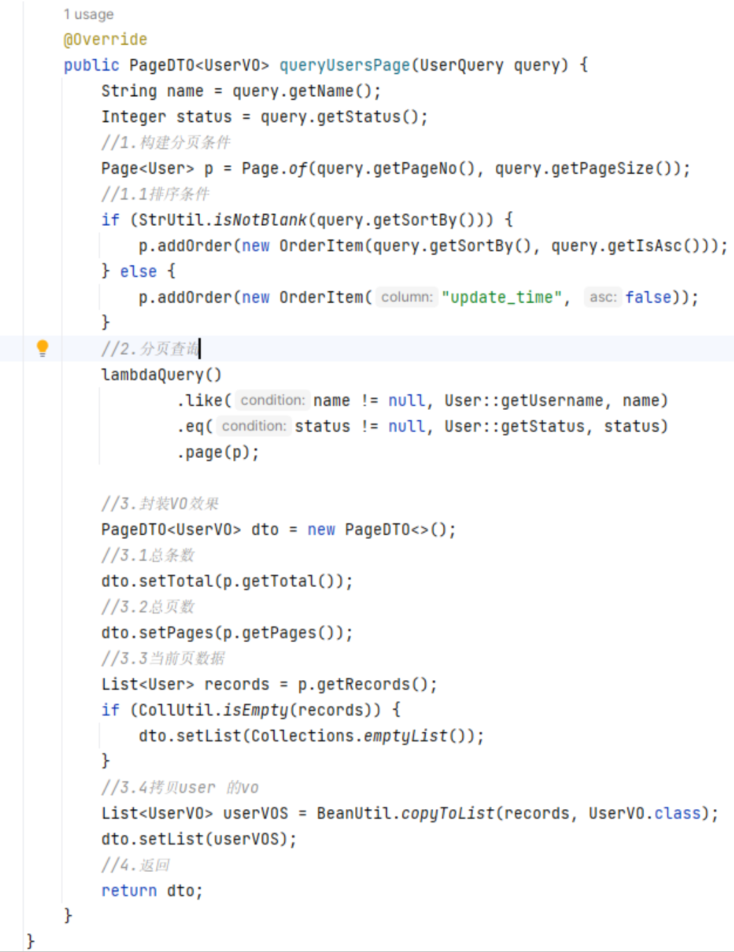Viewport: 734px width, 952px height.
Task: Click the "condition:" hint on the .like line
Action: pyautogui.click(x=272, y=401)
